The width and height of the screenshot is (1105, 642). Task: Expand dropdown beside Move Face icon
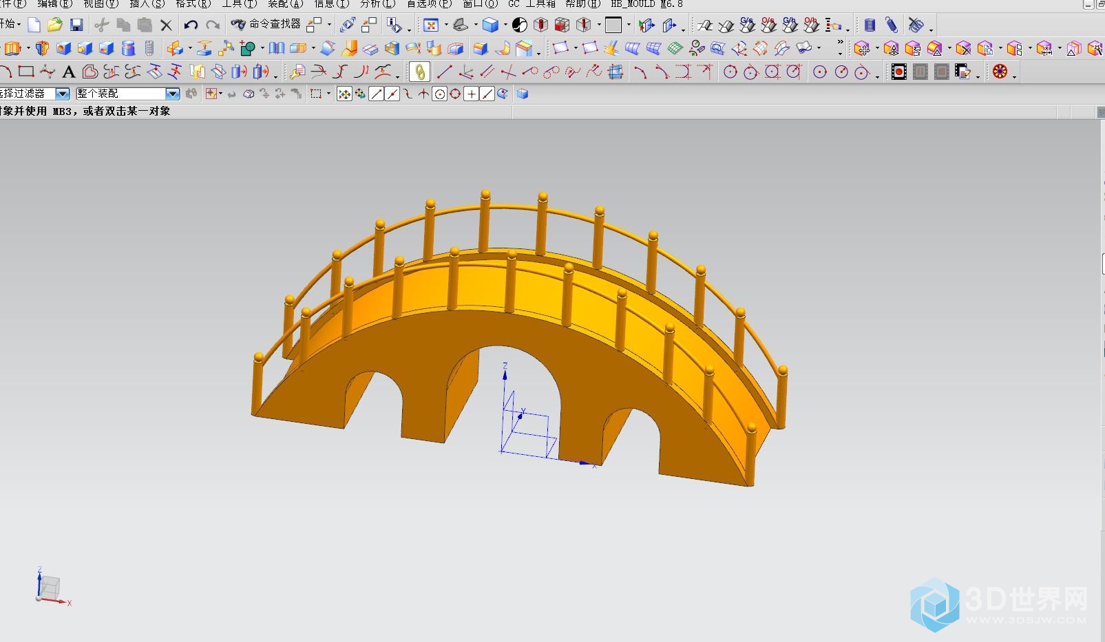tap(876, 49)
